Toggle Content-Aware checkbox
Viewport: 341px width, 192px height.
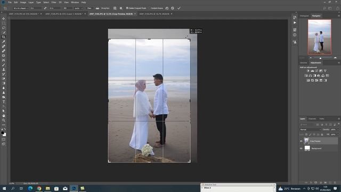tap(150, 8)
